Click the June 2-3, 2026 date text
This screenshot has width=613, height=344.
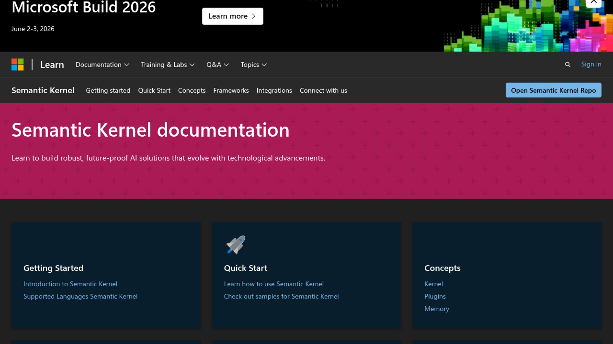click(33, 29)
